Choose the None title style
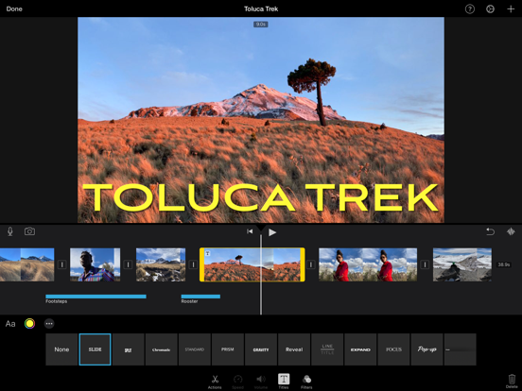The image size is (522, 391). pos(61,349)
